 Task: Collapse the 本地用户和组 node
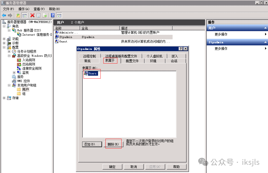(x=9, y=85)
